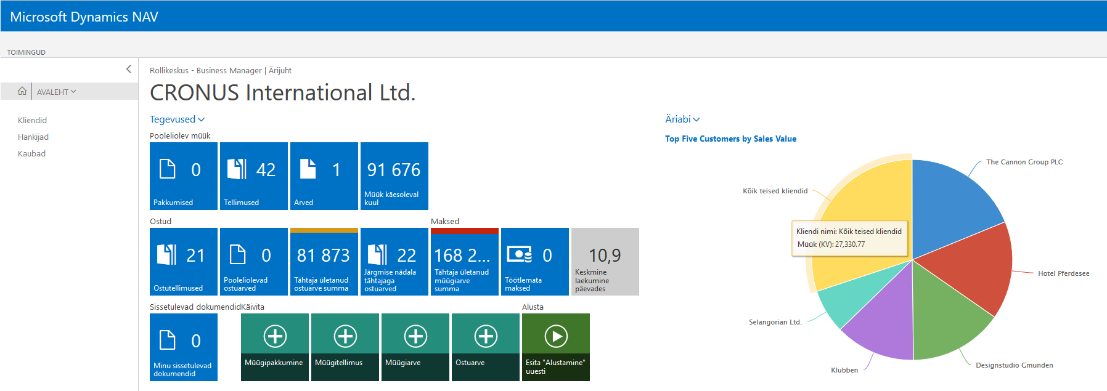Go to the home icon in navigation
The height and width of the screenshot is (391, 1107).
[x=22, y=91]
